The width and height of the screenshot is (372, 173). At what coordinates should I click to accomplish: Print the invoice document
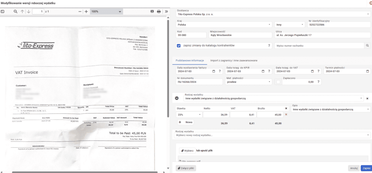pos(159,12)
